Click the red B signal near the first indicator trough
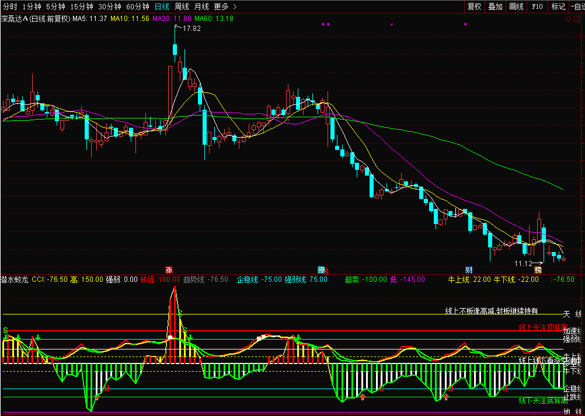The height and width of the screenshot is (416, 585). click(x=107, y=389)
